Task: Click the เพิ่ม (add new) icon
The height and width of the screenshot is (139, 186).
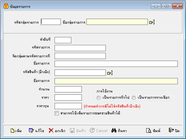Action: 12,130
